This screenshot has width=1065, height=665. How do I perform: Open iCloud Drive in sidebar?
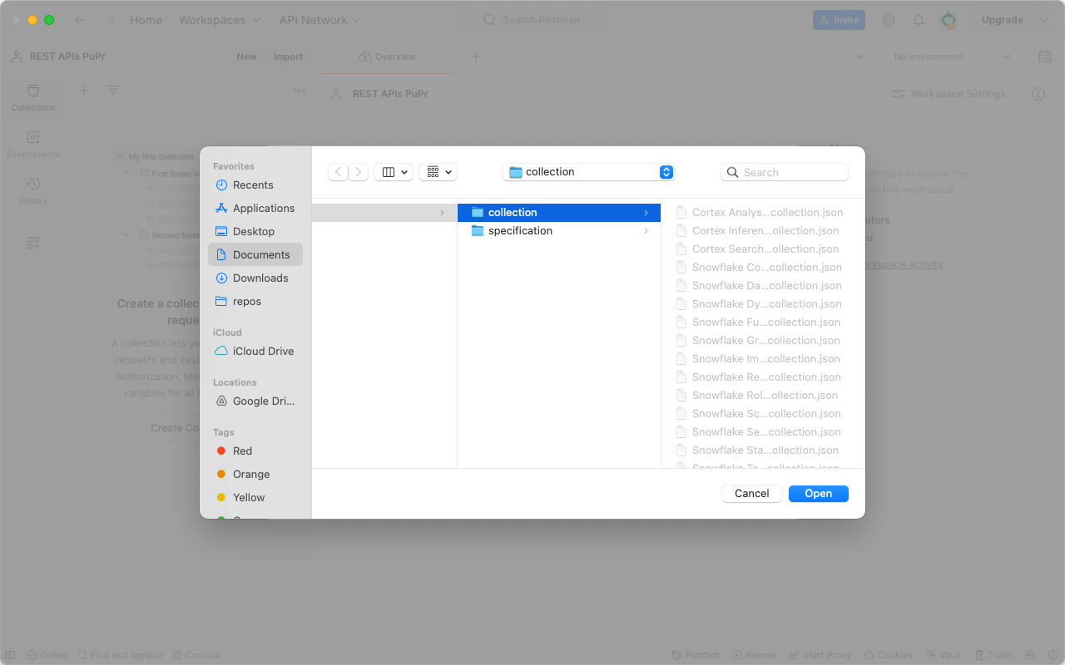click(x=263, y=352)
